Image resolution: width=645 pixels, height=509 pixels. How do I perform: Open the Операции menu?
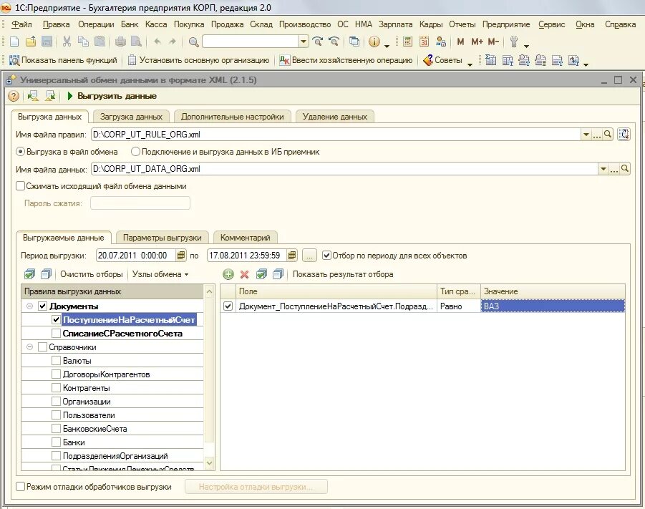pos(96,24)
